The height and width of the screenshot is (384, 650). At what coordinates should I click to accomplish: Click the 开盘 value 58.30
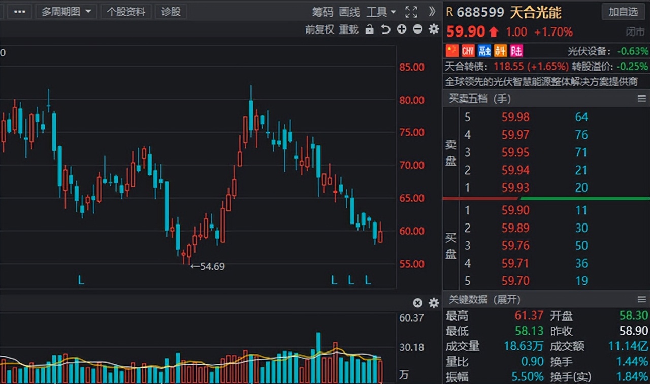[634, 316]
